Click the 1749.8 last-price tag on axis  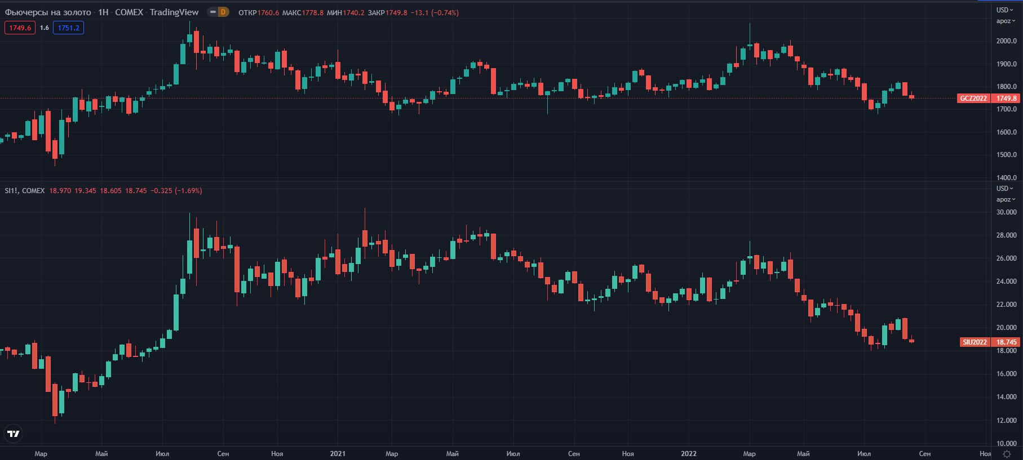[x=1006, y=98]
